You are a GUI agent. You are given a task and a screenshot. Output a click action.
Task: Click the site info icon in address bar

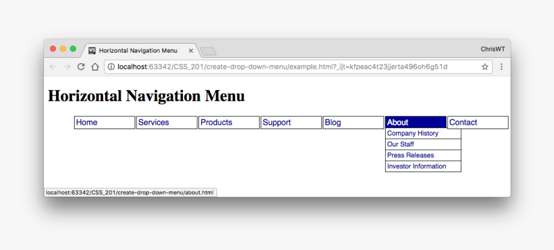[111, 67]
